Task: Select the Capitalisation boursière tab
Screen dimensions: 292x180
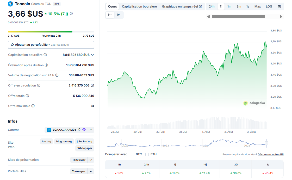Action: [x=139, y=6]
